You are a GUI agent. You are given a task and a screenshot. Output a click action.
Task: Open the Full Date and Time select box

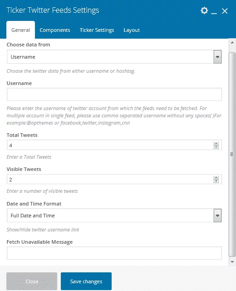114,216
